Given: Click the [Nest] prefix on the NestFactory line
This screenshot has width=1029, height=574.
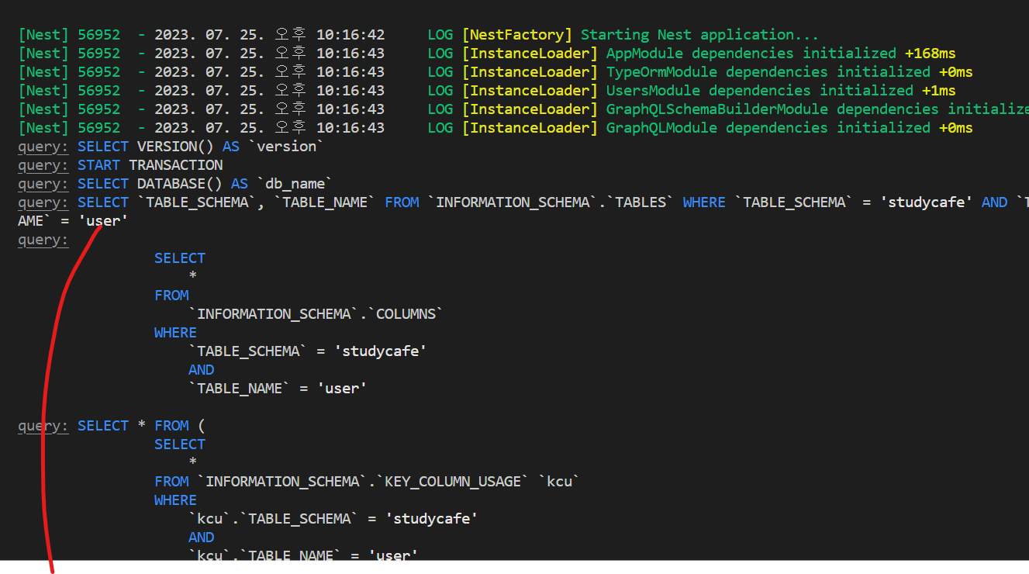Looking at the screenshot, I should coord(43,35).
